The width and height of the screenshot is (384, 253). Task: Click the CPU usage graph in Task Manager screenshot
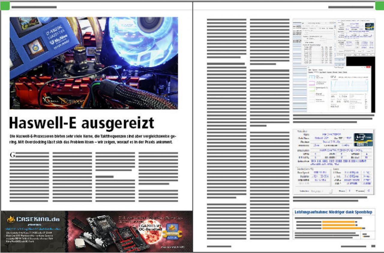349,85
